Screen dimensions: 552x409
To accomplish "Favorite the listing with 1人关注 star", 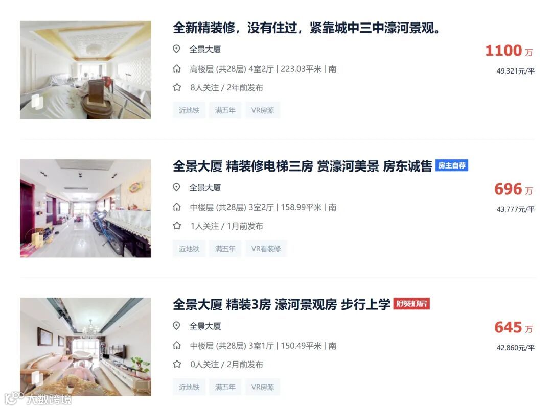I will tap(177, 226).
